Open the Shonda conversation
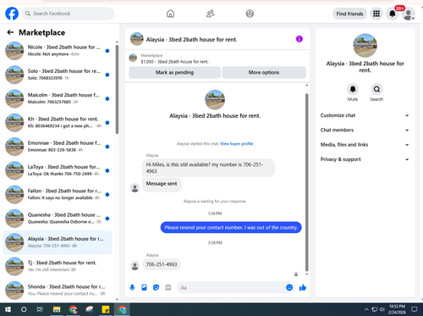423x316 pixels. tap(58, 291)
